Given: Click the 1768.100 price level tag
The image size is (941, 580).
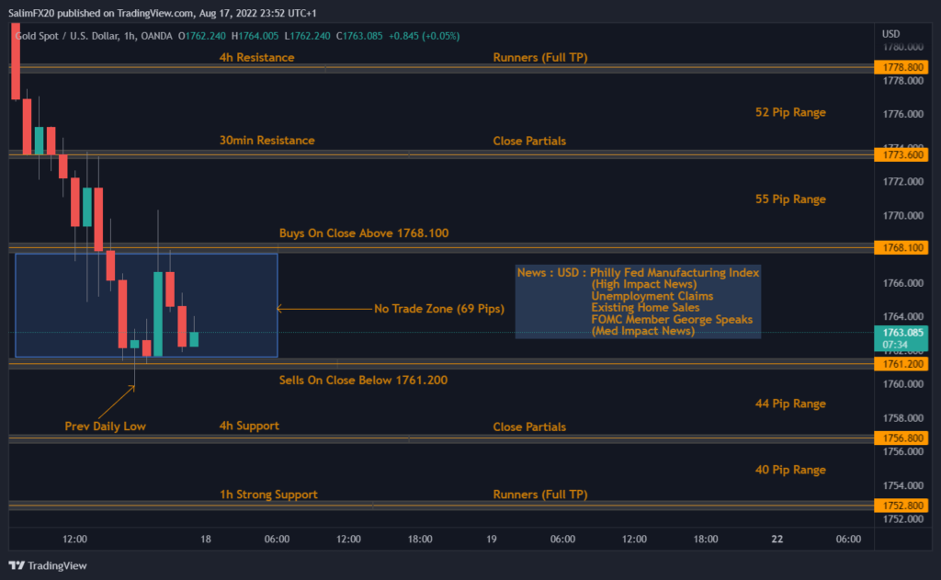Looking at the screenshot, I should tap(903, 247).
